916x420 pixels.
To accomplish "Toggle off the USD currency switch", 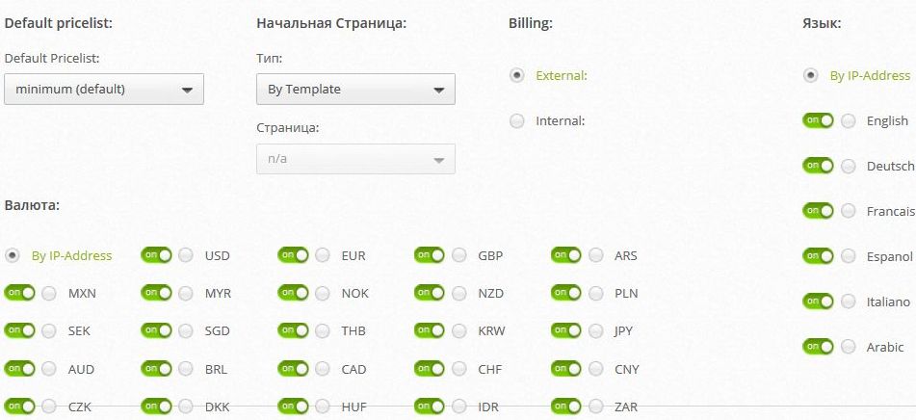I will click(x=157, y=255).
